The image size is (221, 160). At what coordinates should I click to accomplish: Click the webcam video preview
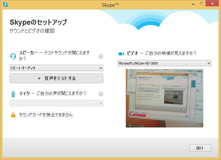point(165,98)
